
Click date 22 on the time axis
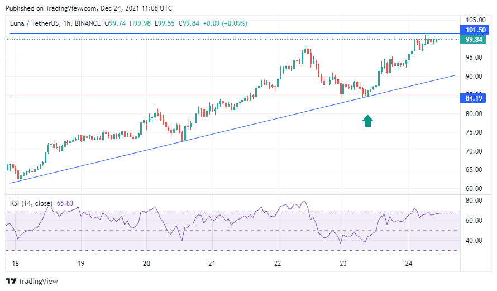(278, 263)
